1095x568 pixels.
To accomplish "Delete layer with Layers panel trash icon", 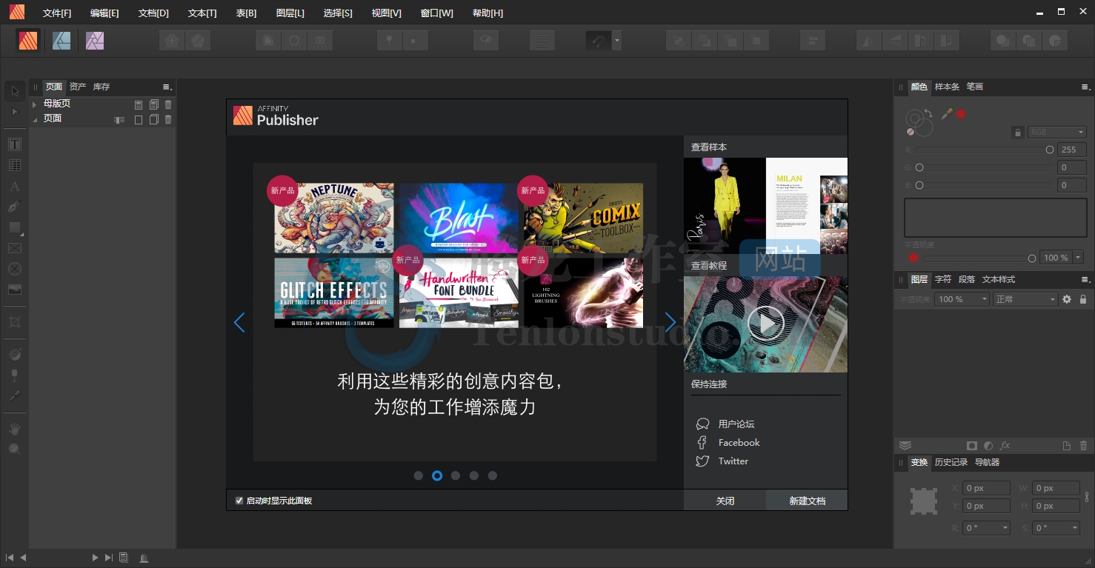I will 1084,446.
